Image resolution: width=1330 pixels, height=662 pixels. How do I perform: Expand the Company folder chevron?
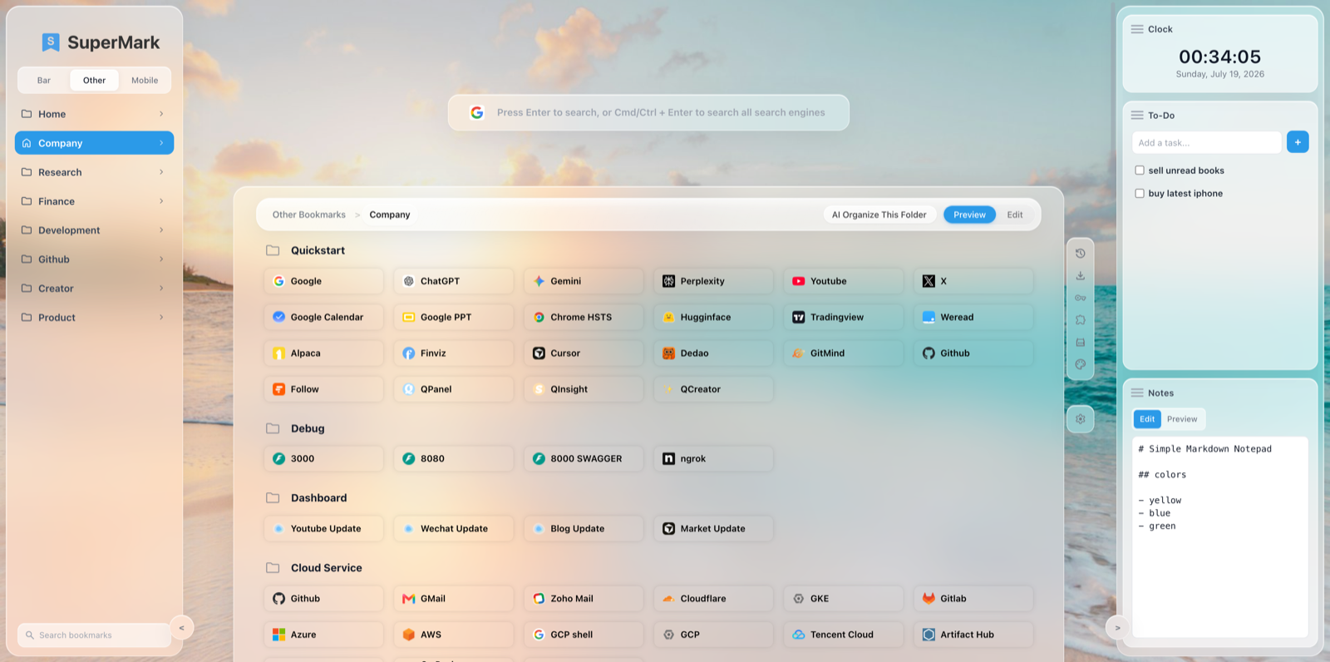[x=161, y=143]
